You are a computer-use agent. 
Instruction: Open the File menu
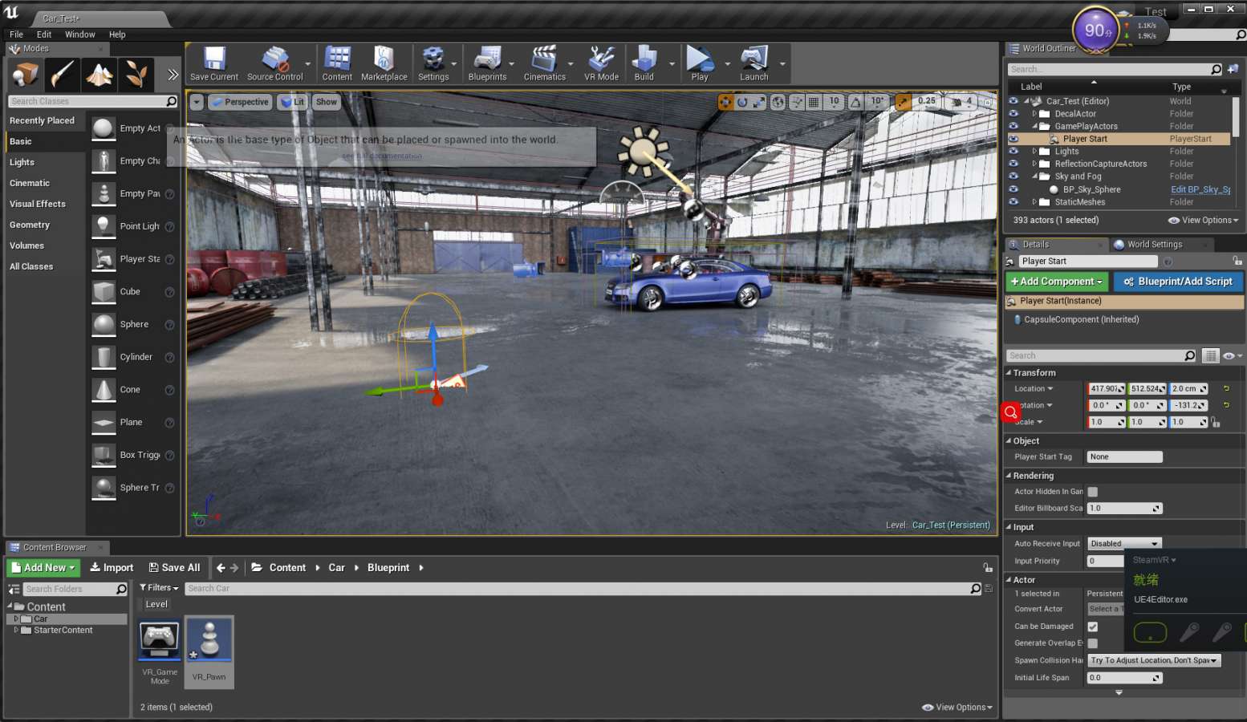[x=16, y=34]
